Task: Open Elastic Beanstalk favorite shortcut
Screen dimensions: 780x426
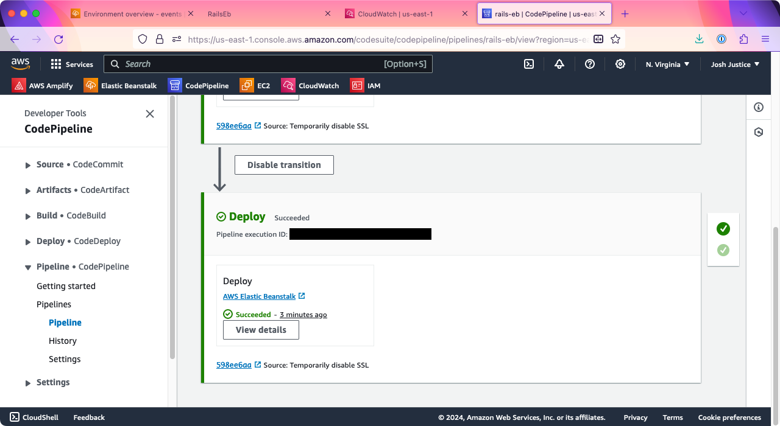Action: (x=121, y=86)
